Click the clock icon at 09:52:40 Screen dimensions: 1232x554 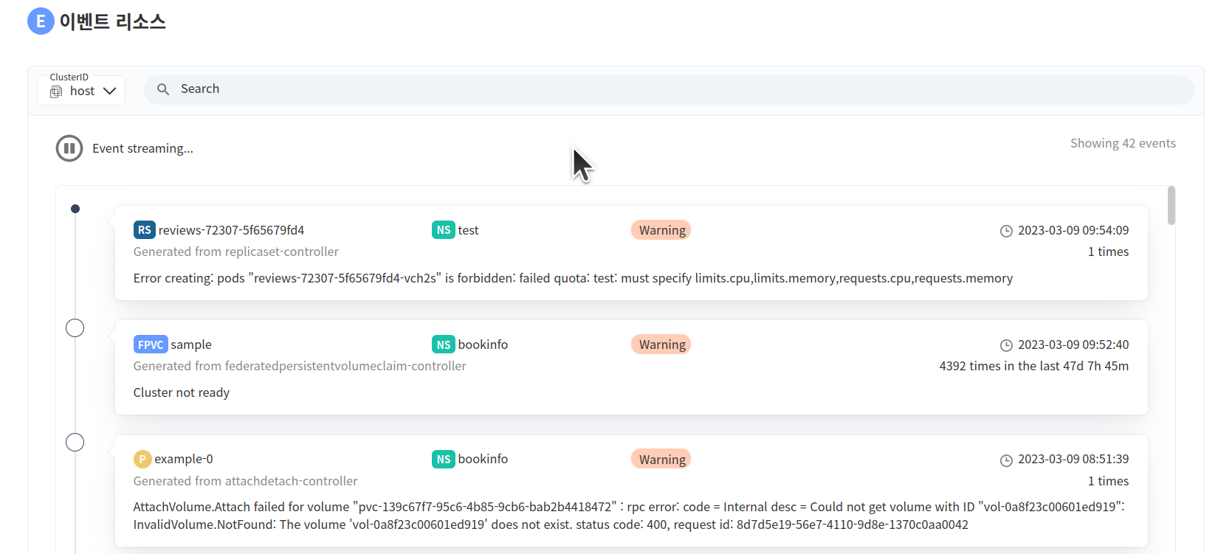click(x=1006, y=345)
